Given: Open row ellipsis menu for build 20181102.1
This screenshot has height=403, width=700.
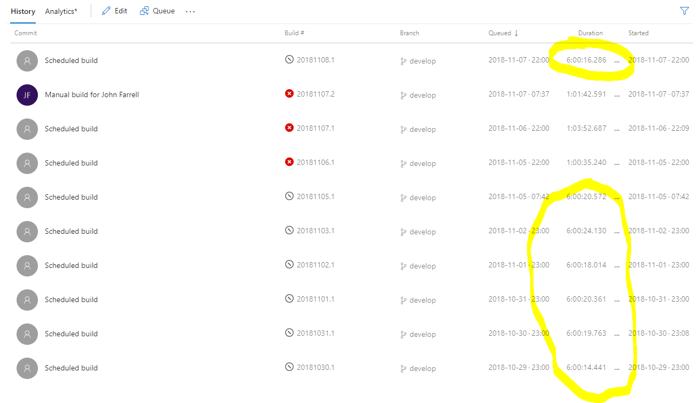Looking at the screenshot, I should 617,266.
